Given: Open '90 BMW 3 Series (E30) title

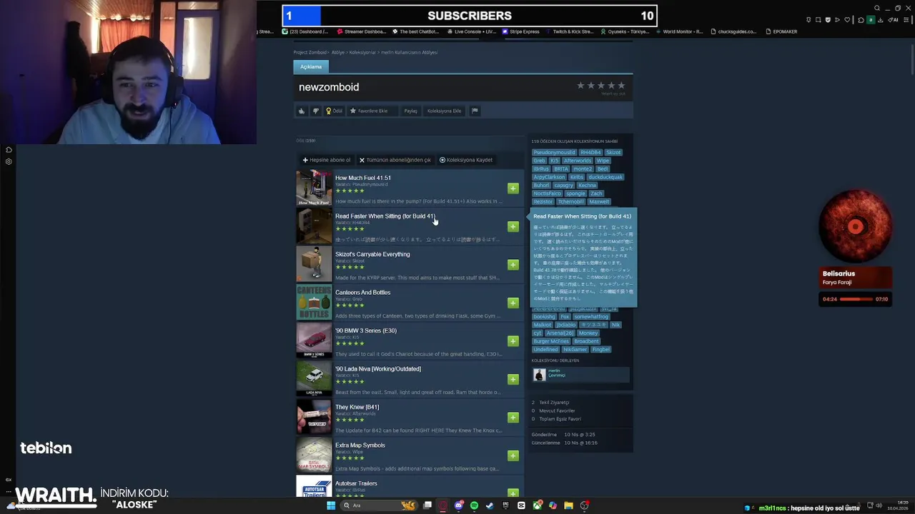Looking at the screenshot, I should (366, 331).
